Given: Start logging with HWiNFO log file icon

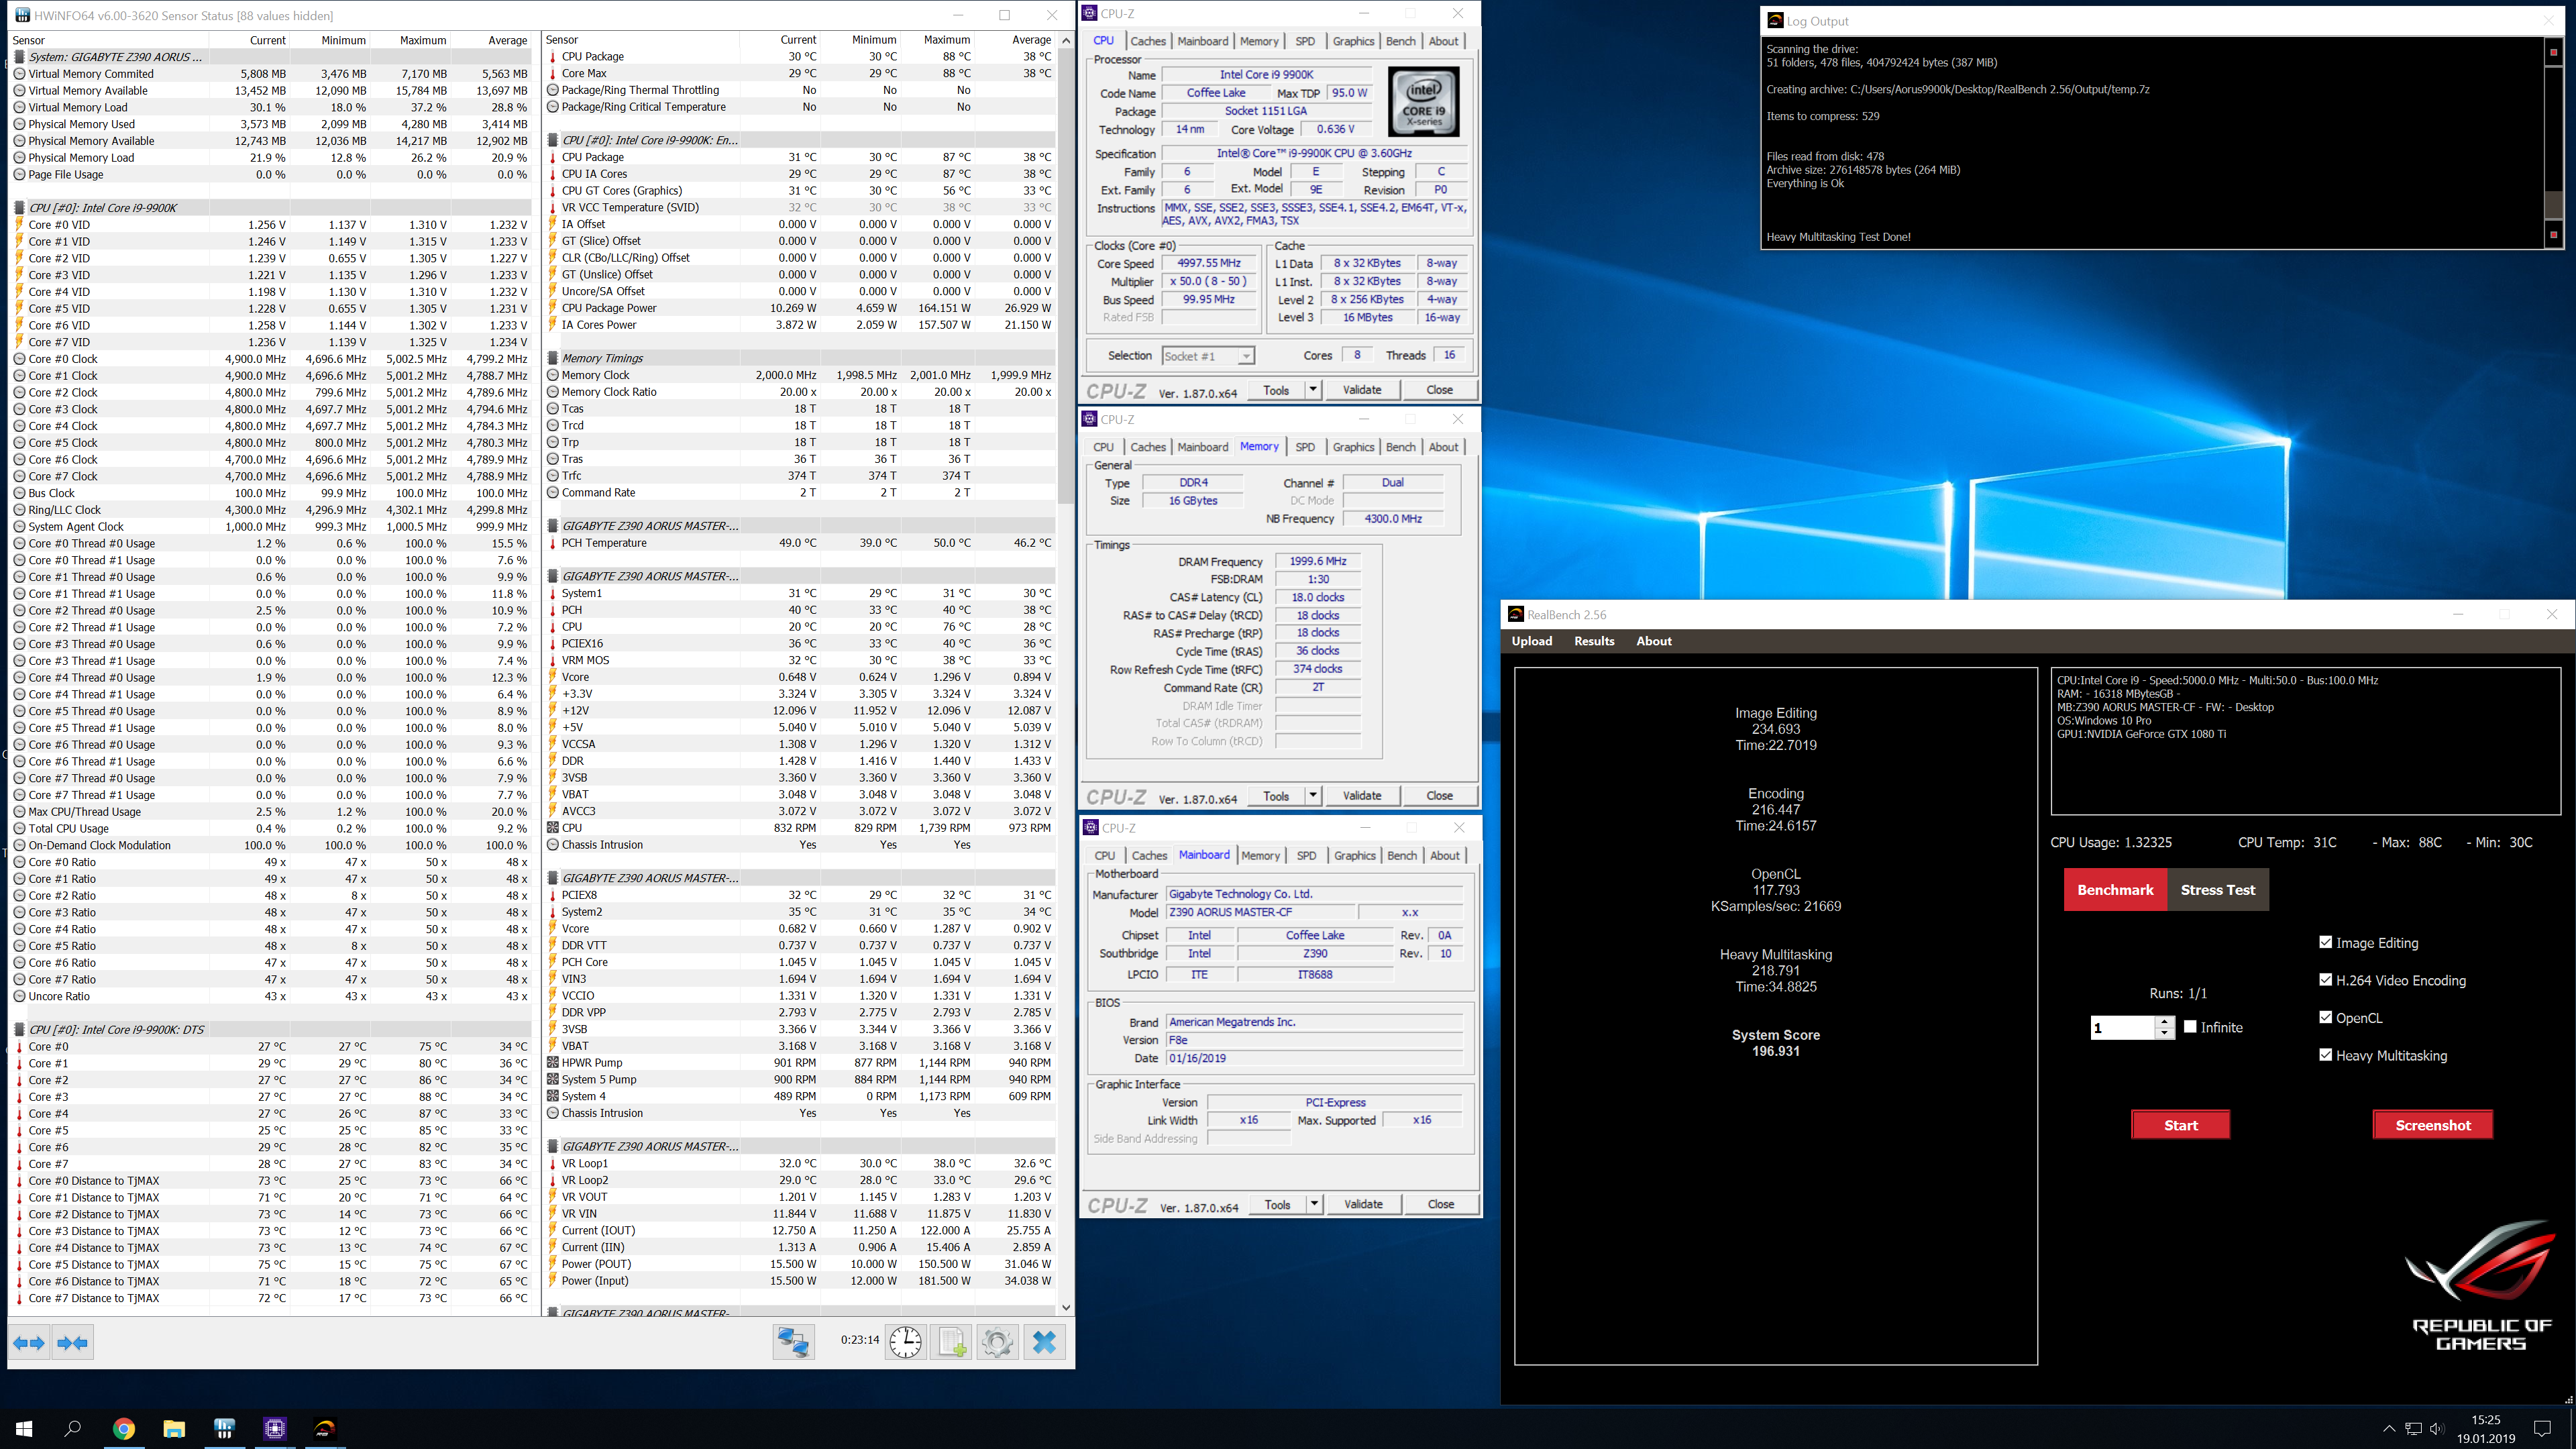Looking at the screenshot, I should coord(951,1342).
